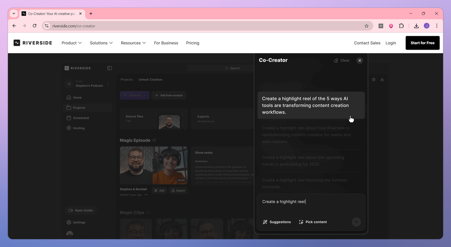Select the Co-Creator browser tab
Image resolution: width=451 pixels, height=247 pixels.
coord(52,14)
